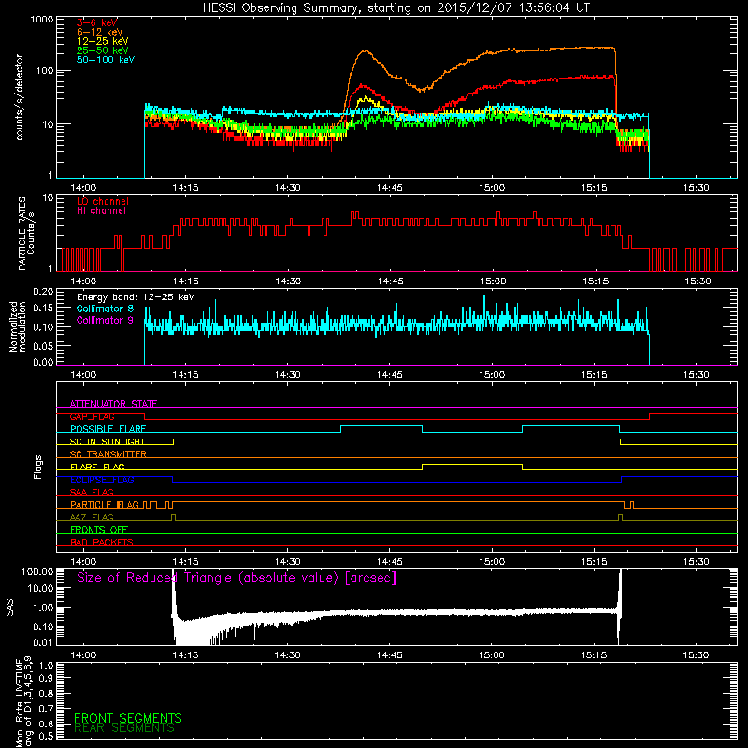
Task: Click the 'Energy band: 12-25 keV' label
Action: point(136,297)
